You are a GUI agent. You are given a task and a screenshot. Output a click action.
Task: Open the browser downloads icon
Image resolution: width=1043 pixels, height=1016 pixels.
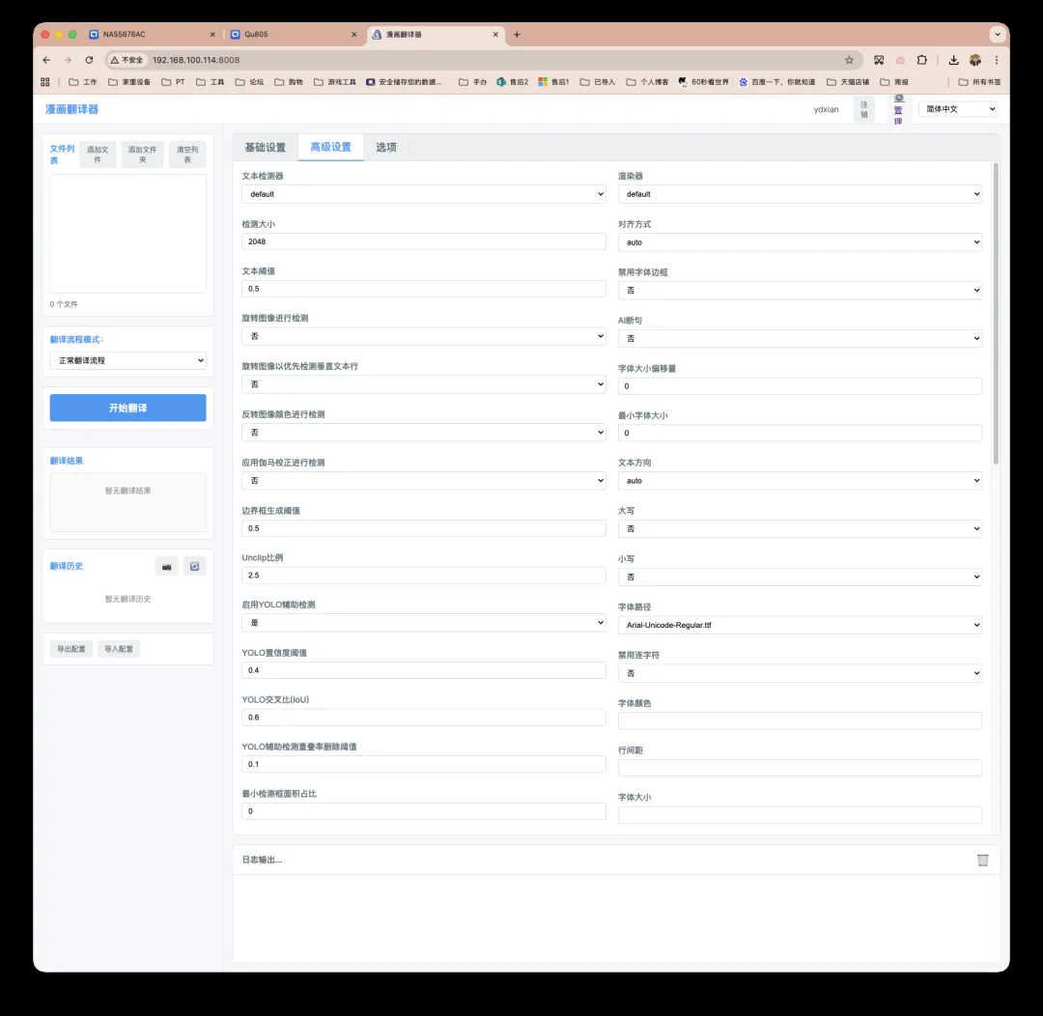pos(953,60)
